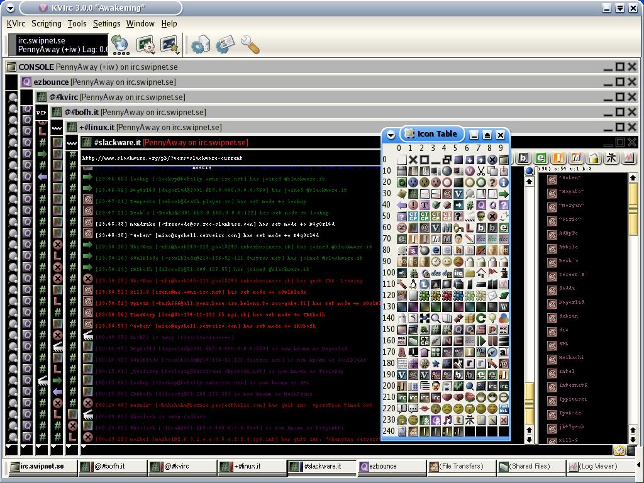Click the user list scroll-up arrow
Screen dimensions: 644x483
[x=633, y=178]
